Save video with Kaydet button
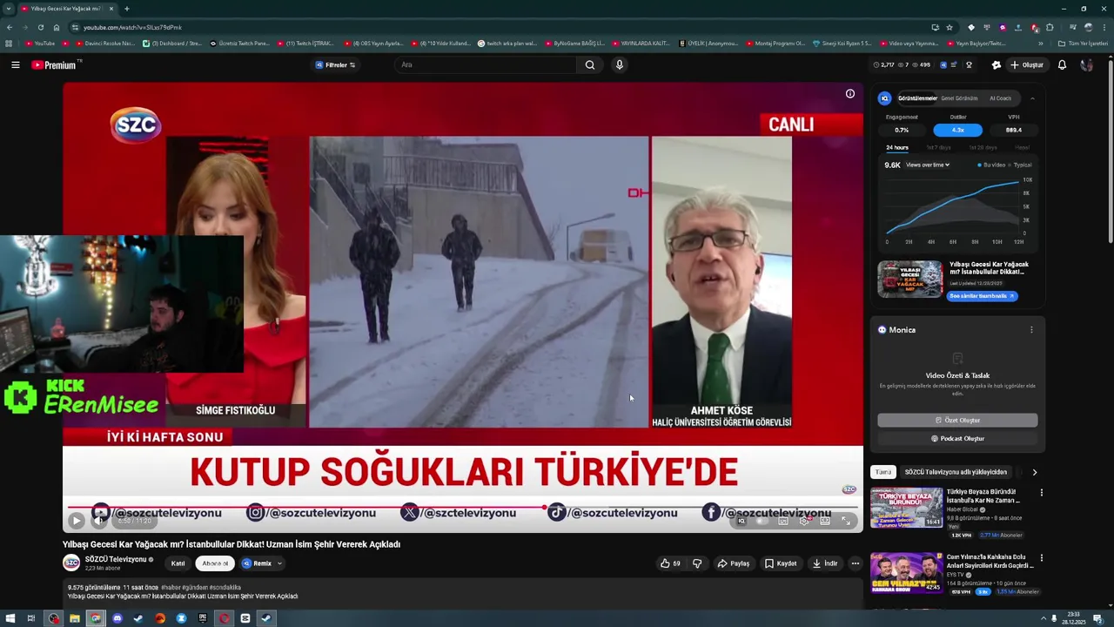1114x627 pixels. click(x=781, y=563)
